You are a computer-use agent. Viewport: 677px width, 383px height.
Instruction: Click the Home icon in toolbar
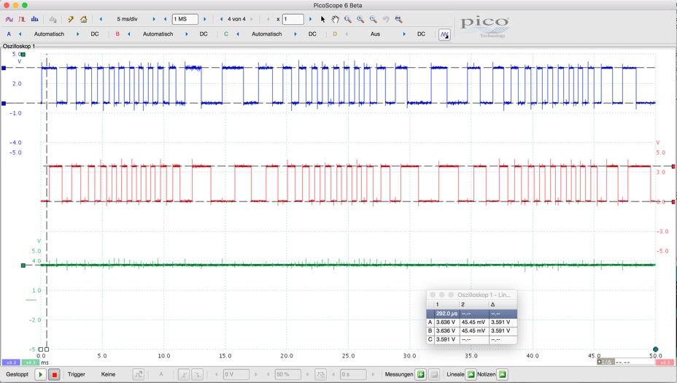point(83,20)
